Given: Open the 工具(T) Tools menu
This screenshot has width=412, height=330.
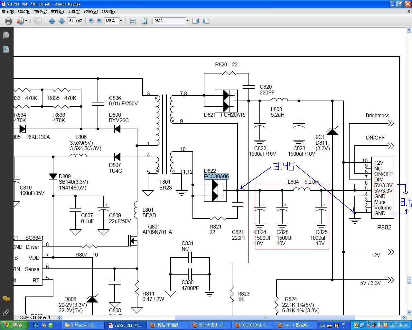Looking at the screenshot, I should pos(74,12).
